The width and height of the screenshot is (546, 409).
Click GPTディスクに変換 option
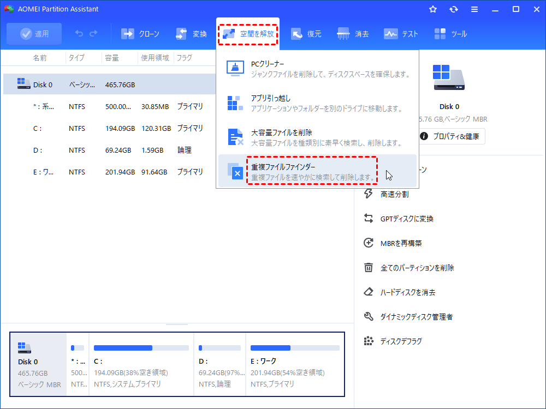(x=407, y=219)
